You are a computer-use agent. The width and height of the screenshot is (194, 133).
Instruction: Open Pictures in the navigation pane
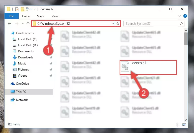(x=23, y=70)
